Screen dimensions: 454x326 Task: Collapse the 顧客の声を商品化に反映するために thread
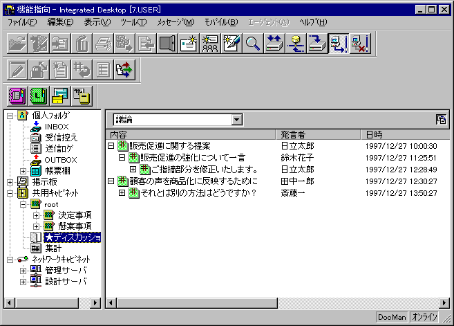click(x=111, y=181)
